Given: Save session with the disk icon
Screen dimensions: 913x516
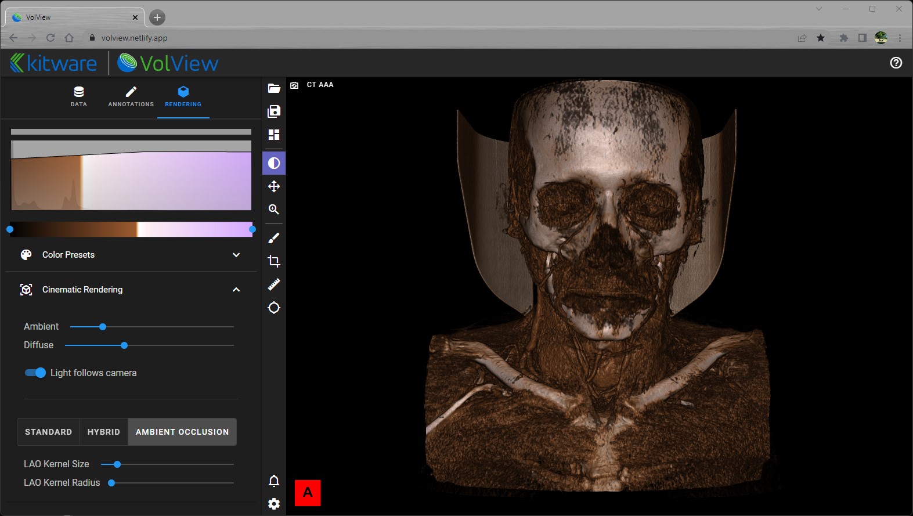Looking at the screenshot, I should [274, 111].
